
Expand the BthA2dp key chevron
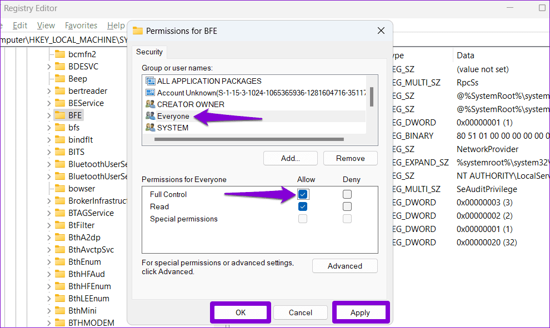click(49, 238)
